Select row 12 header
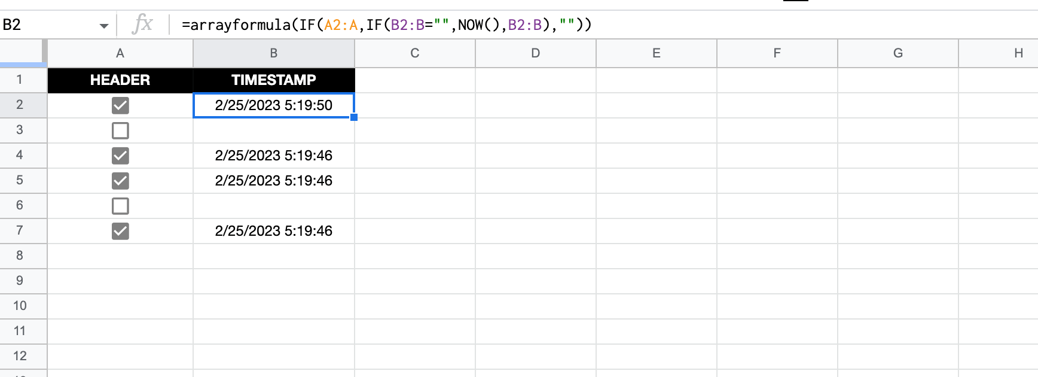Screen dimensions: 1038x377 click(x=23, y=357)
